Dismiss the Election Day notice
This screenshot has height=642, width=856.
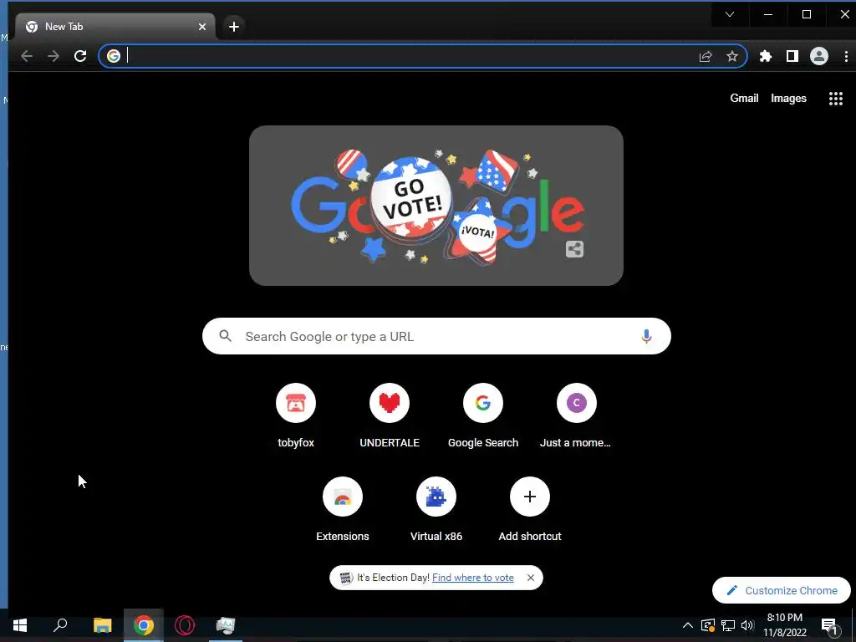click(531, 578)
